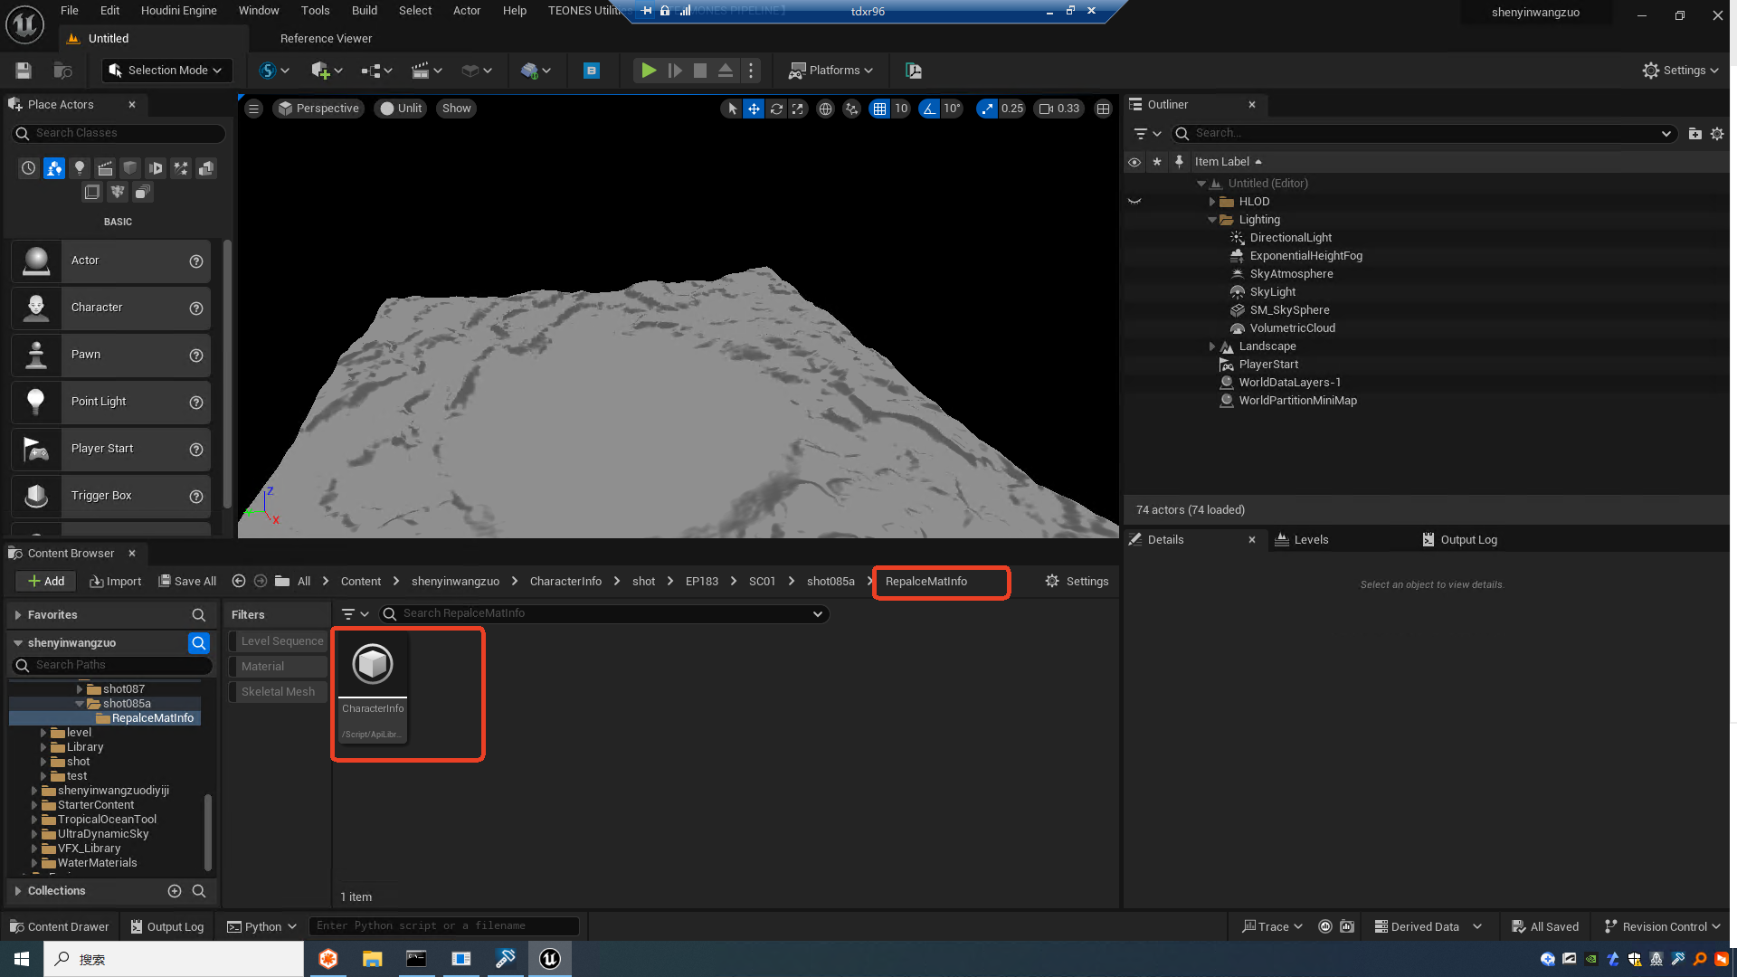The width and height of the screenshot is (1737, 977).
Task: Toggle grid snapping in viewport toolbar
Action: [879, 109]
